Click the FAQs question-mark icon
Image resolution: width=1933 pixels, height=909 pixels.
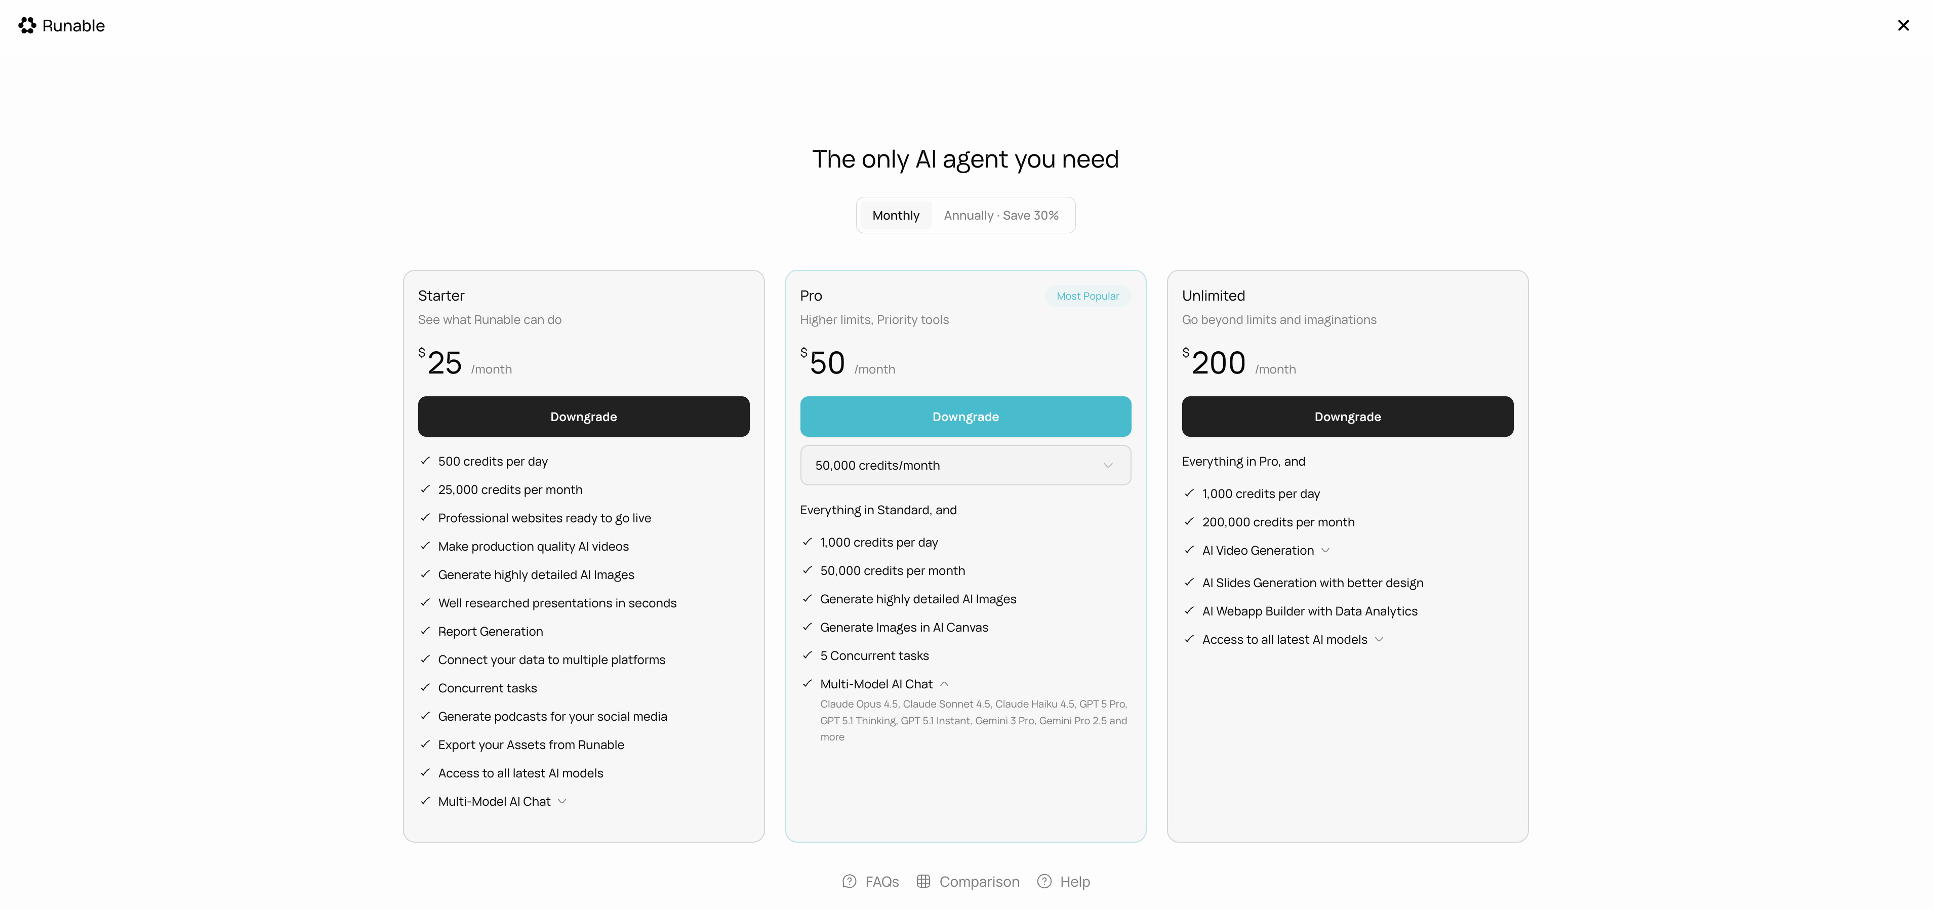pos(849,881)
